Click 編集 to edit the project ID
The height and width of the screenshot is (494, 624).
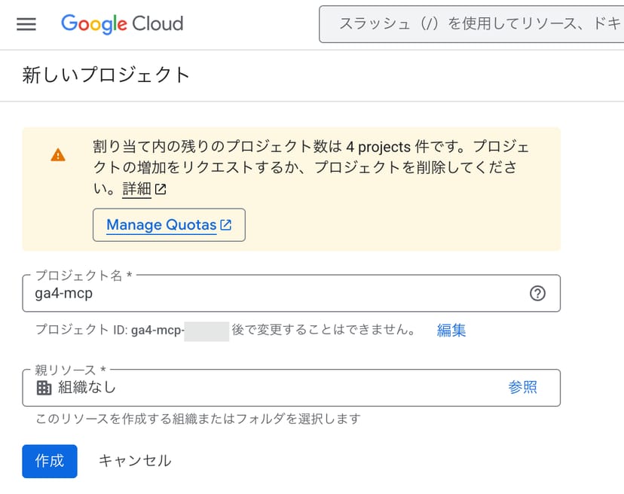coord(451,330)
